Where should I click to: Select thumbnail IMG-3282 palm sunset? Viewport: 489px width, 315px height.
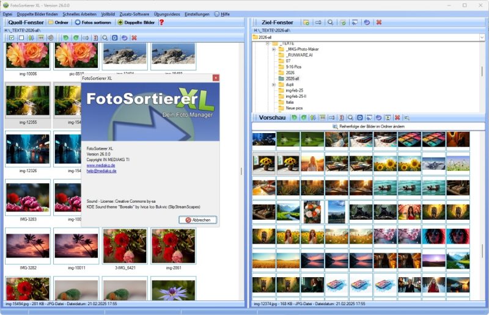[28, 246]
